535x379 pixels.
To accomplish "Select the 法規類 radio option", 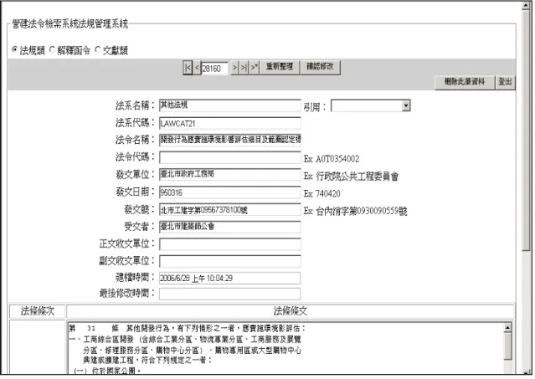I will click(15, 49).
